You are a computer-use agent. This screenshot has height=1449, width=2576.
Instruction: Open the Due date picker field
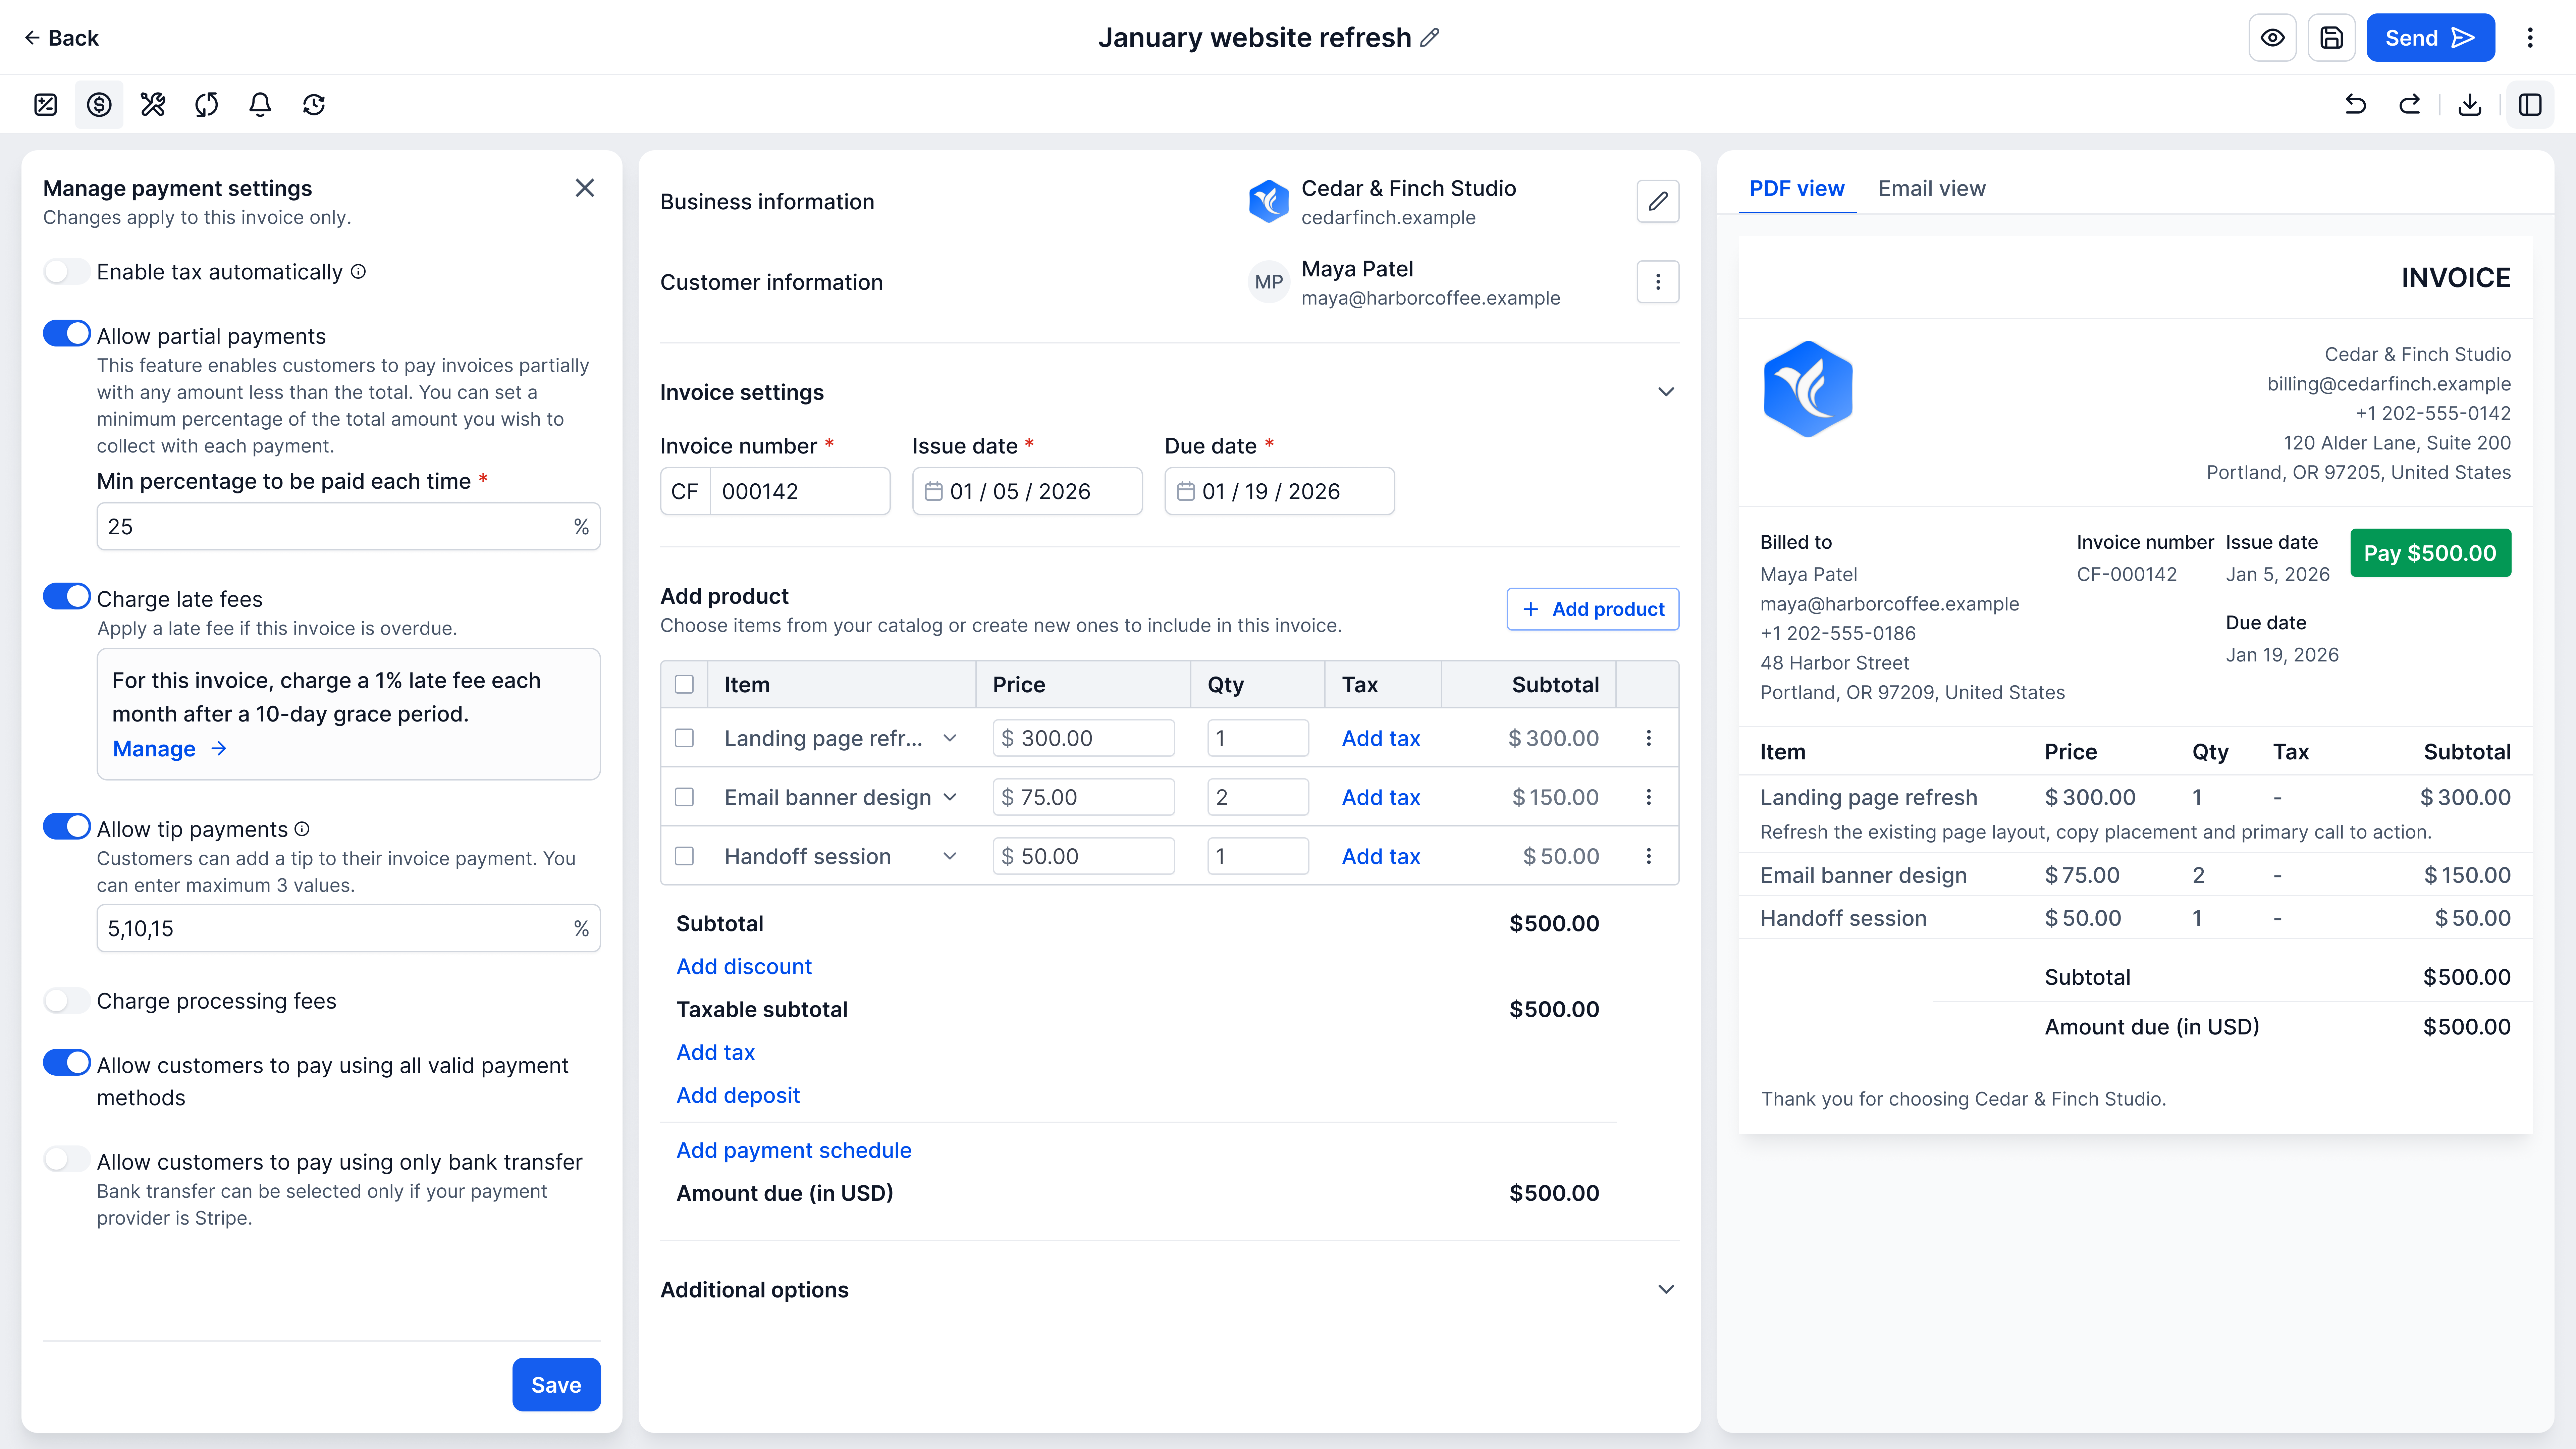click(1279, 491)
